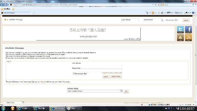This screenshot has height=111, width=197.
Task: Click the www.google.com ad banner link
Action: 88,36
